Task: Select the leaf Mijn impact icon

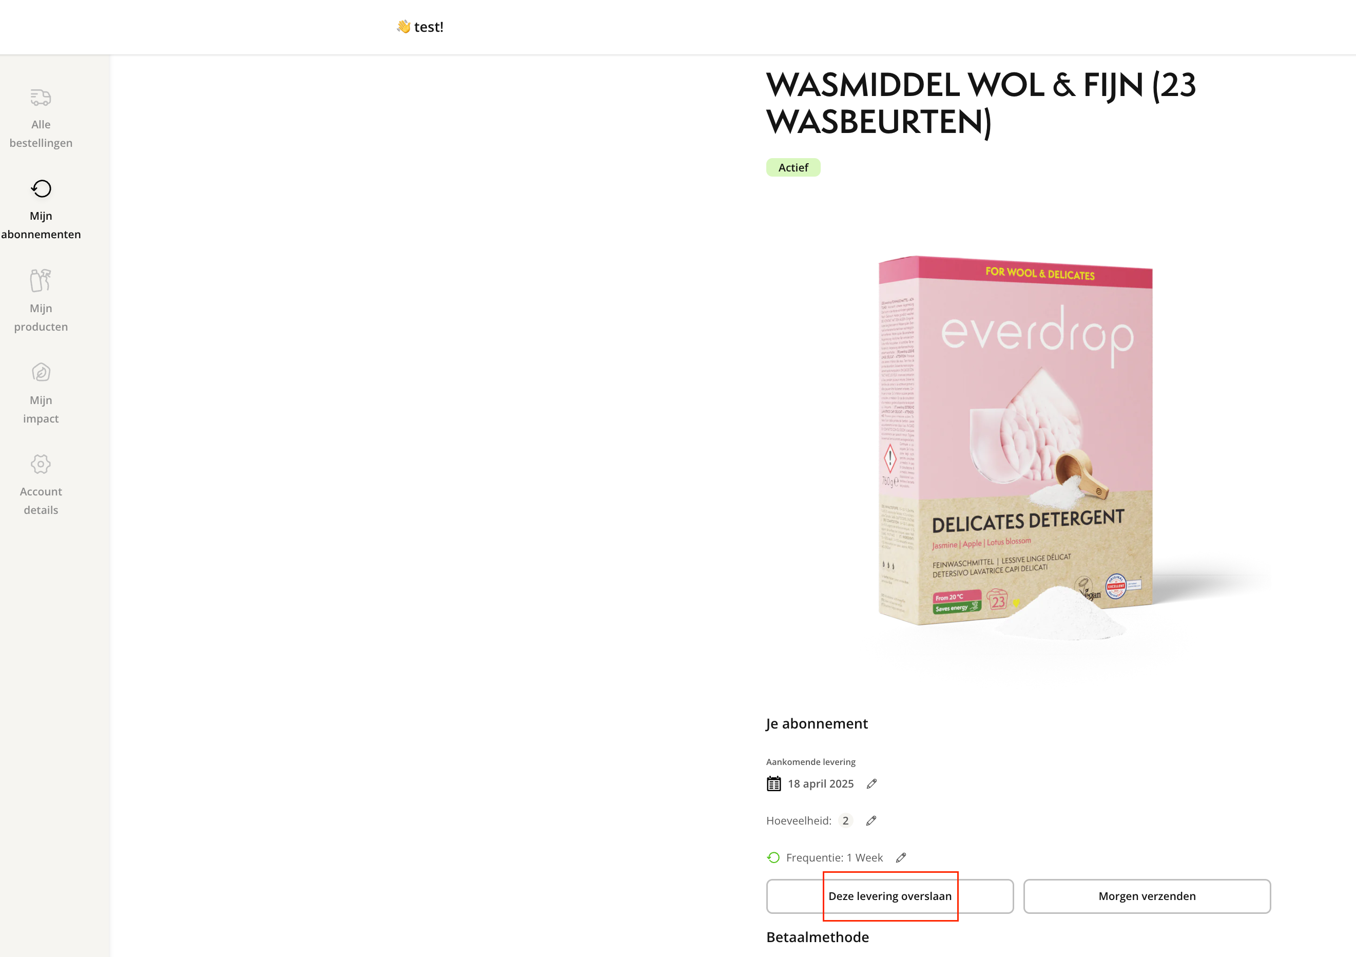Action: click(x=41, y=372)
